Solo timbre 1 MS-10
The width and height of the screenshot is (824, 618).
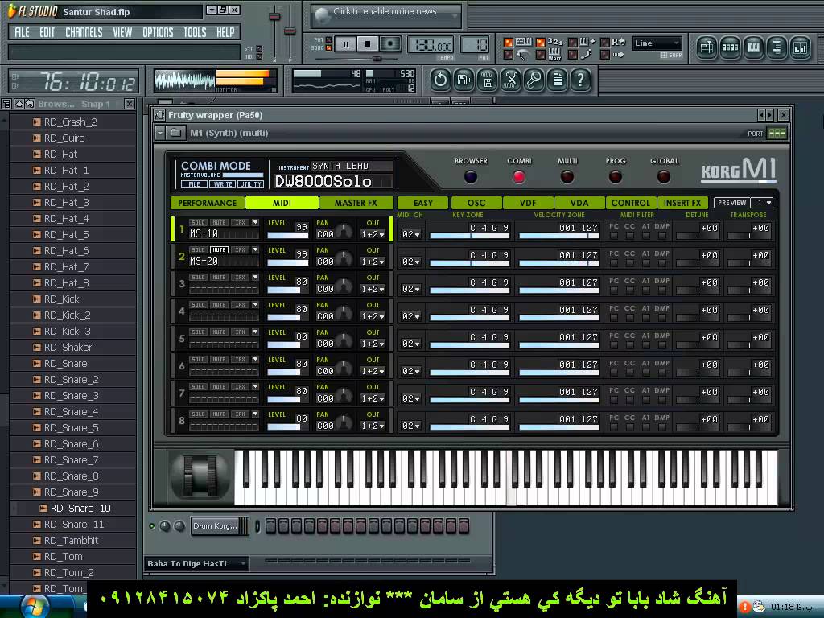coord(198,222)
